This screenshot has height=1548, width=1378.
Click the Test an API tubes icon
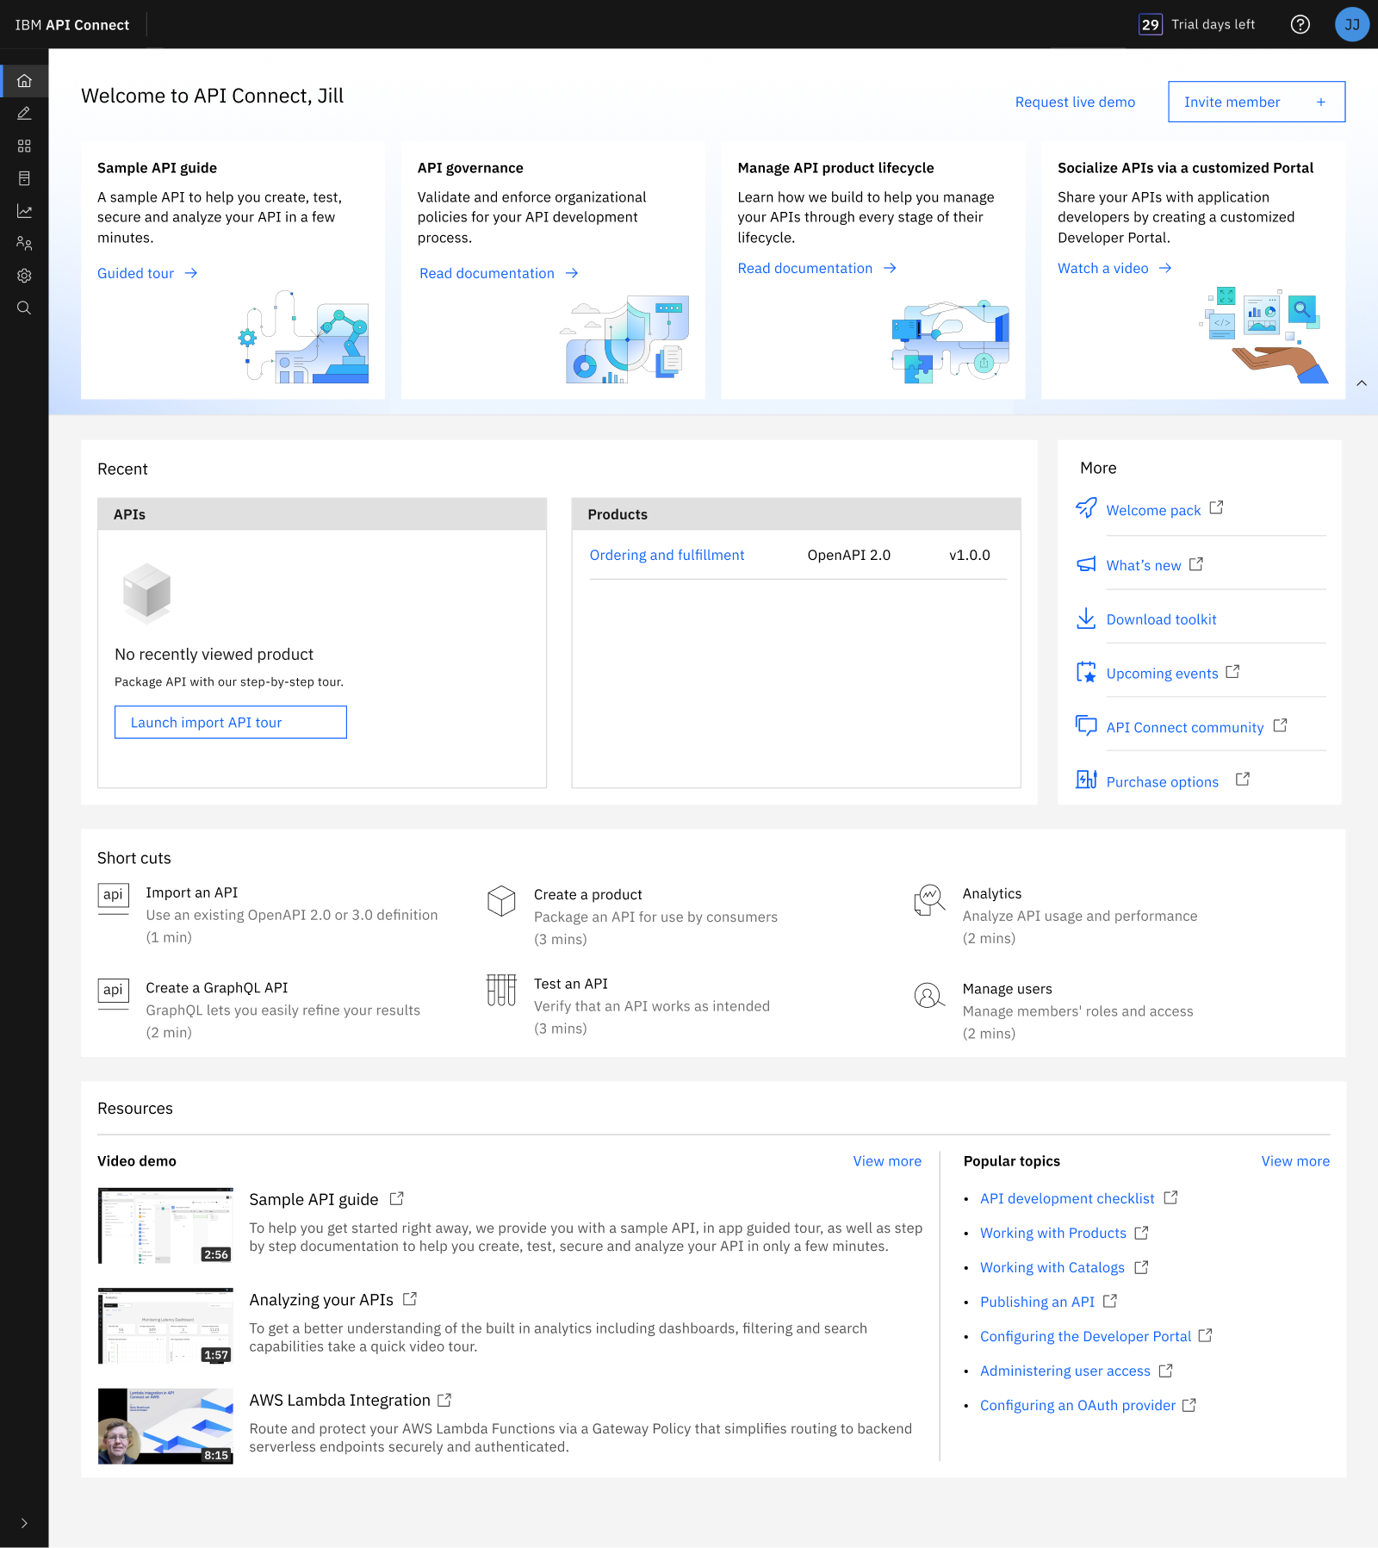[501, 990]
